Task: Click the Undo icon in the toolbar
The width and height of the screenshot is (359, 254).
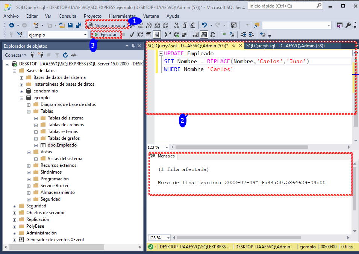Action: (205, 25)
